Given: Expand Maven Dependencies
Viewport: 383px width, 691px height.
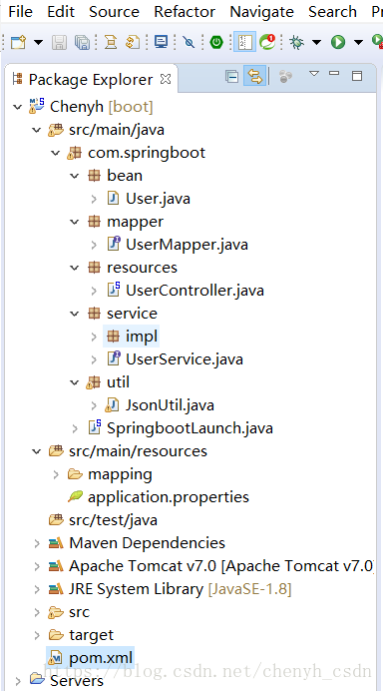Looking at the screenshot, I should click(37, 543).
